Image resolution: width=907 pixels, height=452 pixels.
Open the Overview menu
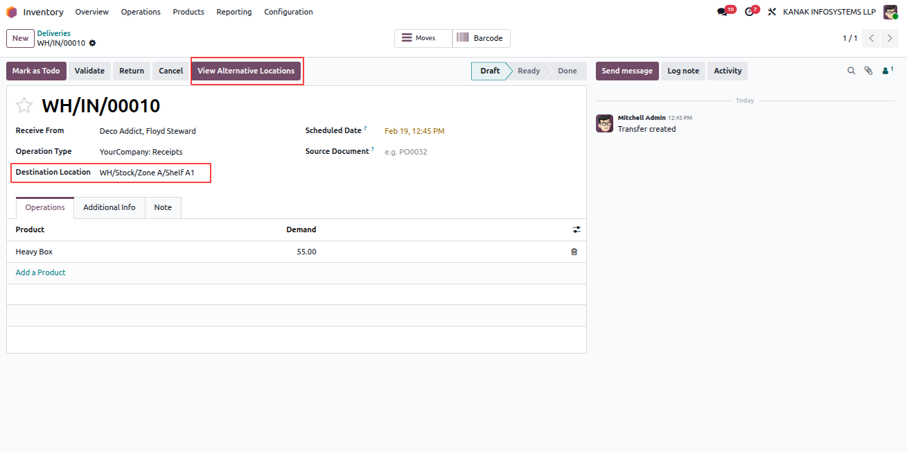(92, 12)
